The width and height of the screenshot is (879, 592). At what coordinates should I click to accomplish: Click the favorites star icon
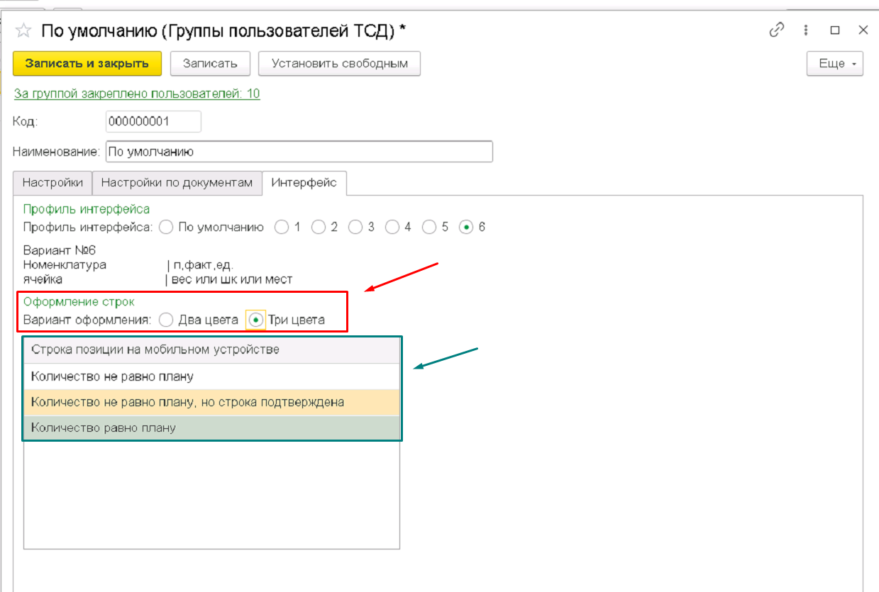coord(24,30)
